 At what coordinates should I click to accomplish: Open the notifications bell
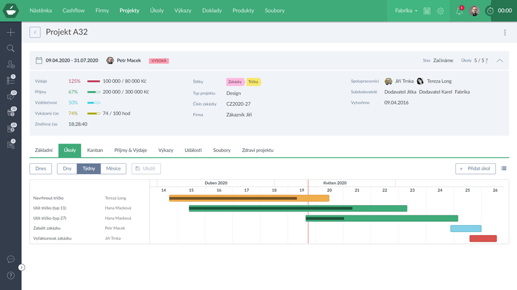[460, 11]
